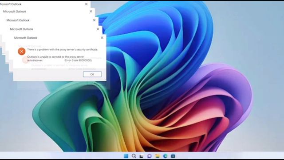284x160 pixels.
Task: Open the Windows Start menu
Action: coord(126,156)
